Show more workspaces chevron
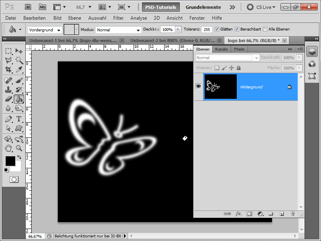The width and height of the screenshot is (321, 241). 232,7
